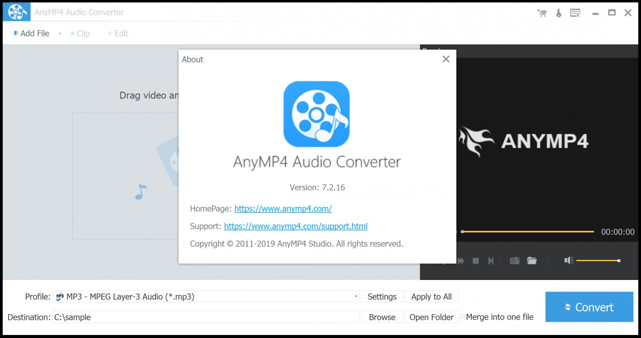
Task: Open the Support page link
Action: (x=296, y=226)
